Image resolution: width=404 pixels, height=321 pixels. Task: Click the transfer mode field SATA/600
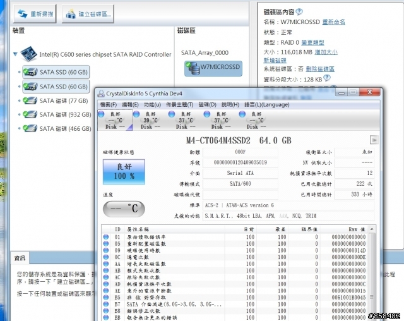point(241,184)
